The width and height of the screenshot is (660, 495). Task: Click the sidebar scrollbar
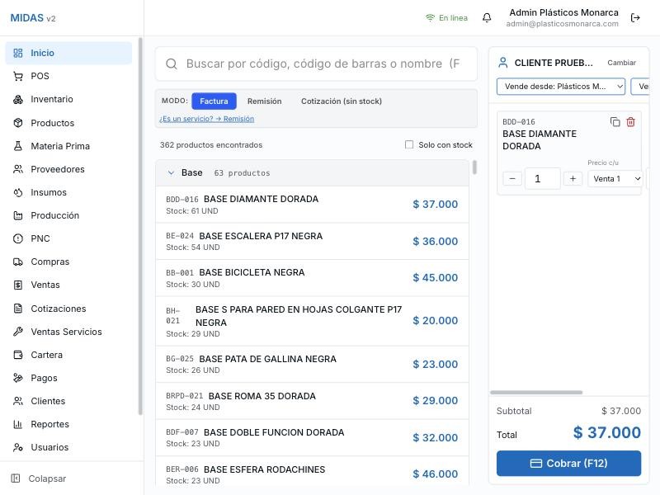pos(140,226)
